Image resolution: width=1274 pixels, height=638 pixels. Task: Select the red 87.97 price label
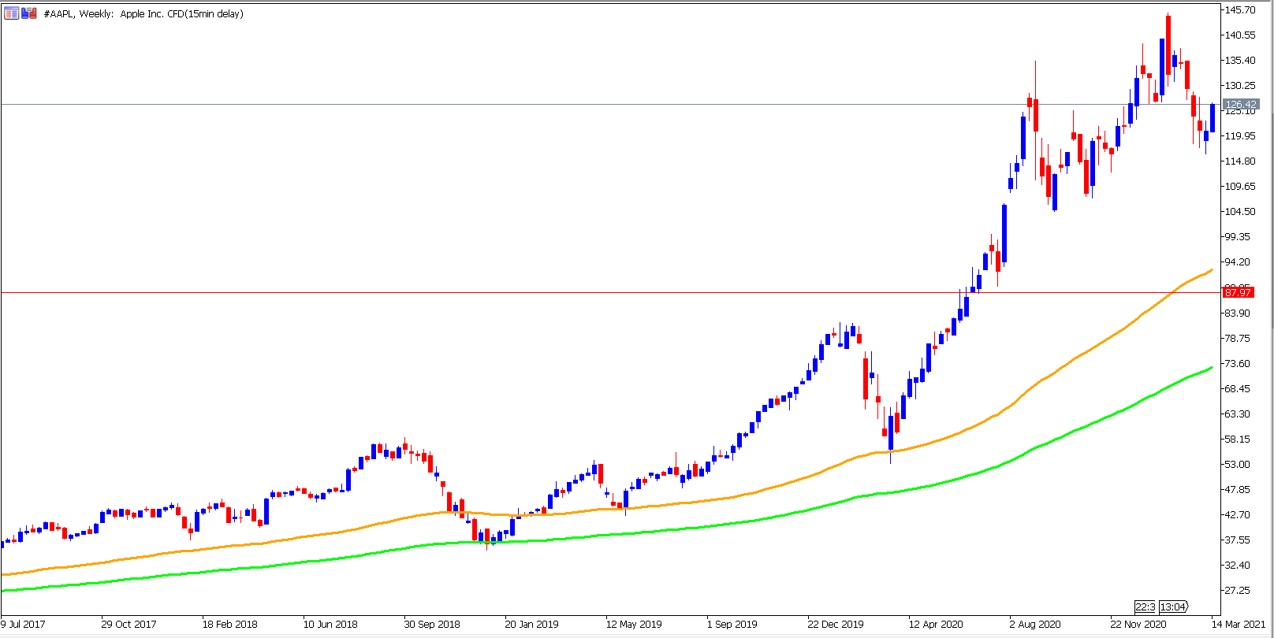pos(1238,292)
